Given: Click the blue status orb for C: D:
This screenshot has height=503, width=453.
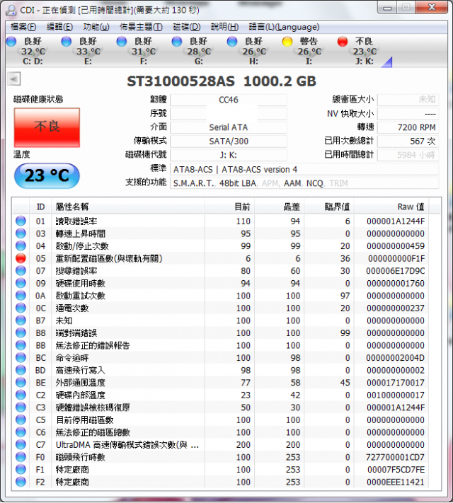Looking at the screenshot, I should click(11, 41).
